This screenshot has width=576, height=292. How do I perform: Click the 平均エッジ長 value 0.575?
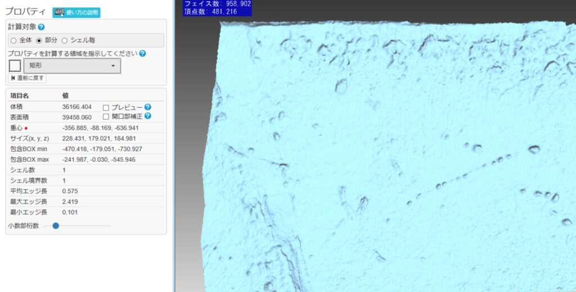(x=70, y=191)
